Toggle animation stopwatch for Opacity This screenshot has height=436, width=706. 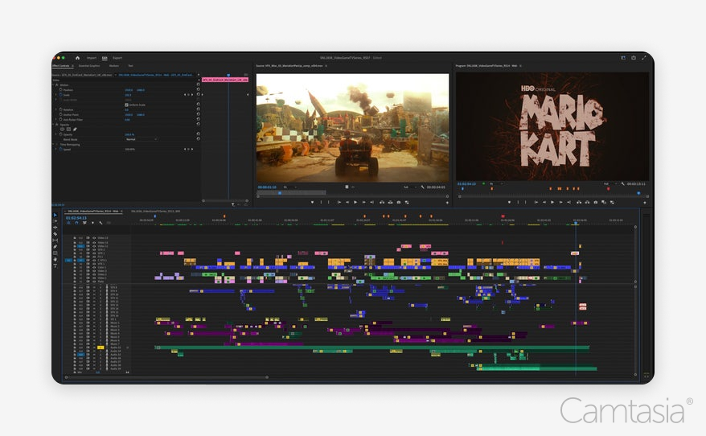point(61,134)
